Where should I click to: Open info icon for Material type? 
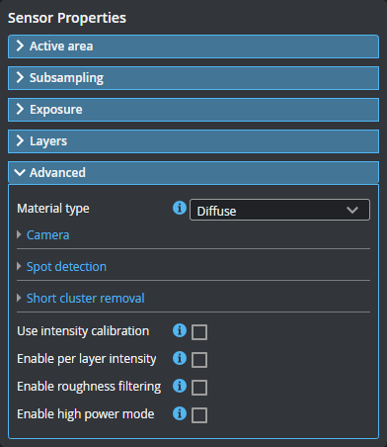(180, 208)
